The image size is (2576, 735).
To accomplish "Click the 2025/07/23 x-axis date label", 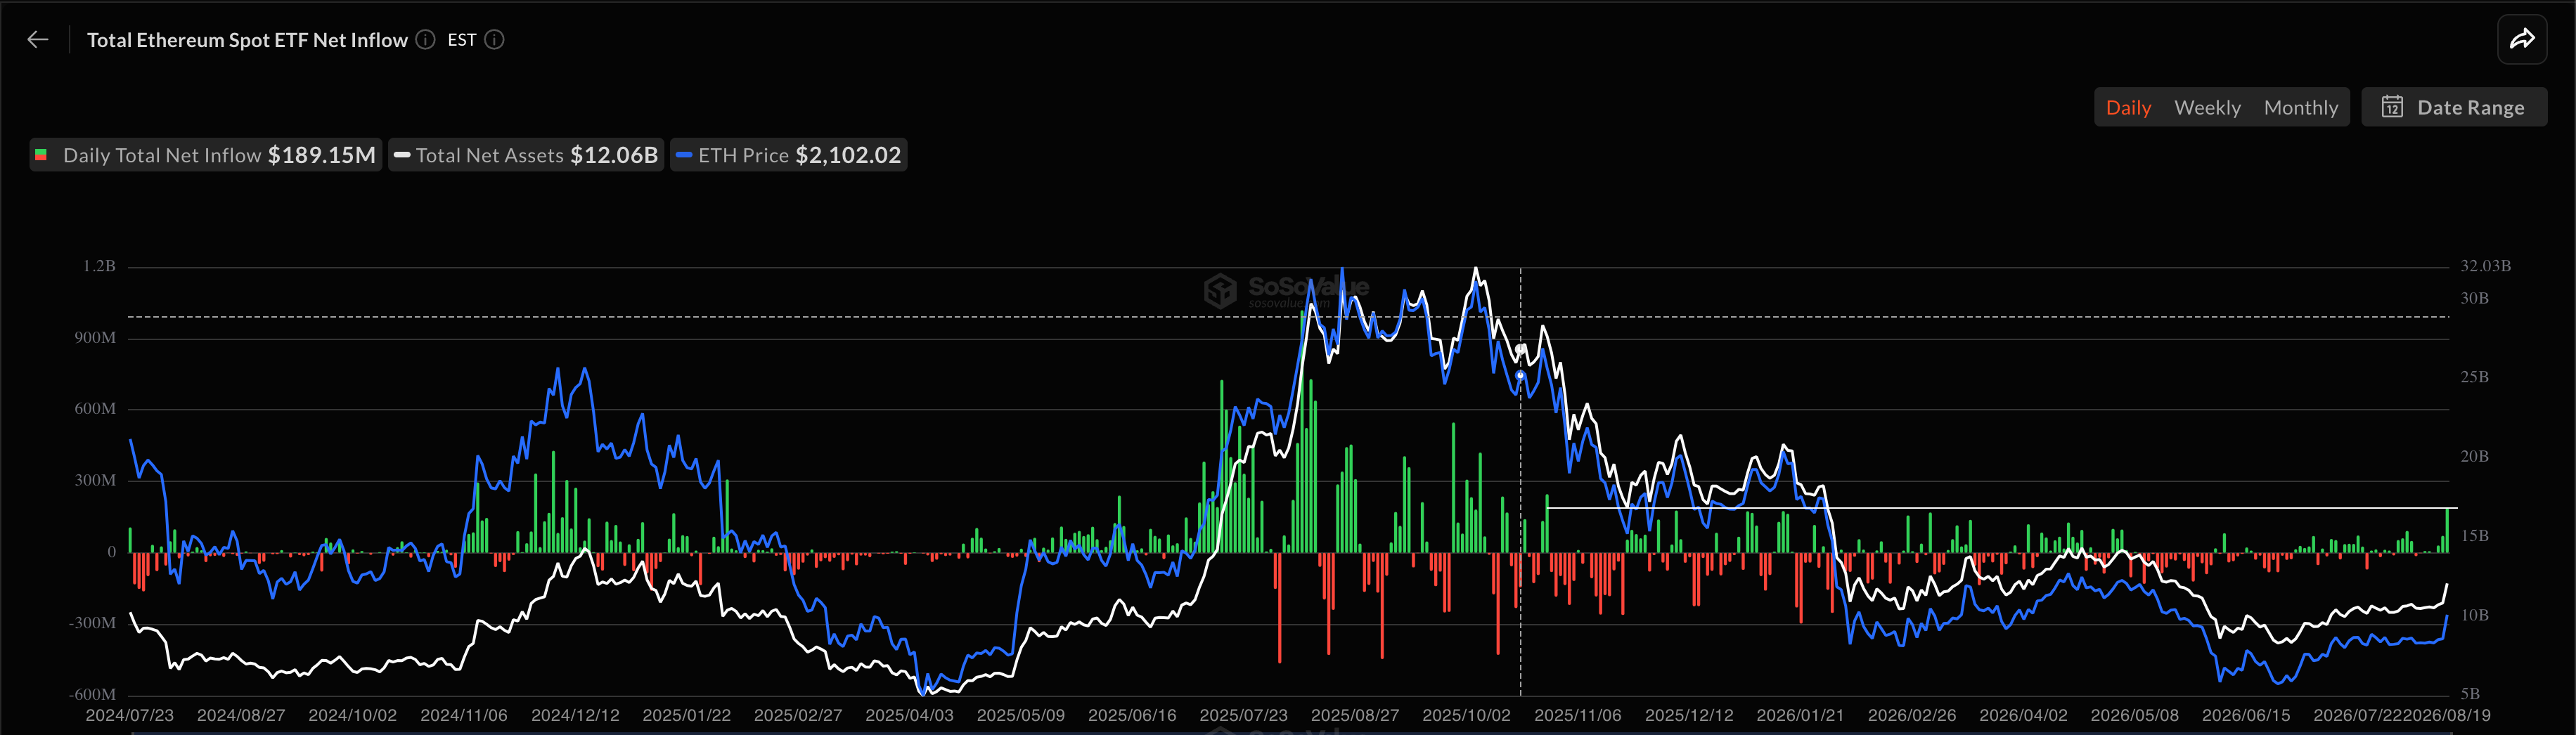I will pos(1243,715).
